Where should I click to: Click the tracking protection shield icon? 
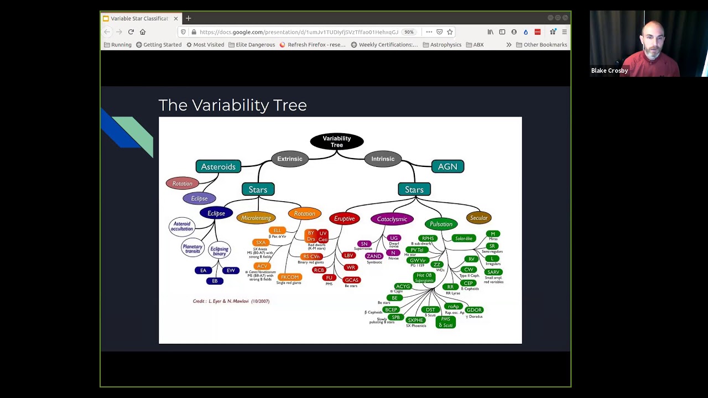pos(183,32)
